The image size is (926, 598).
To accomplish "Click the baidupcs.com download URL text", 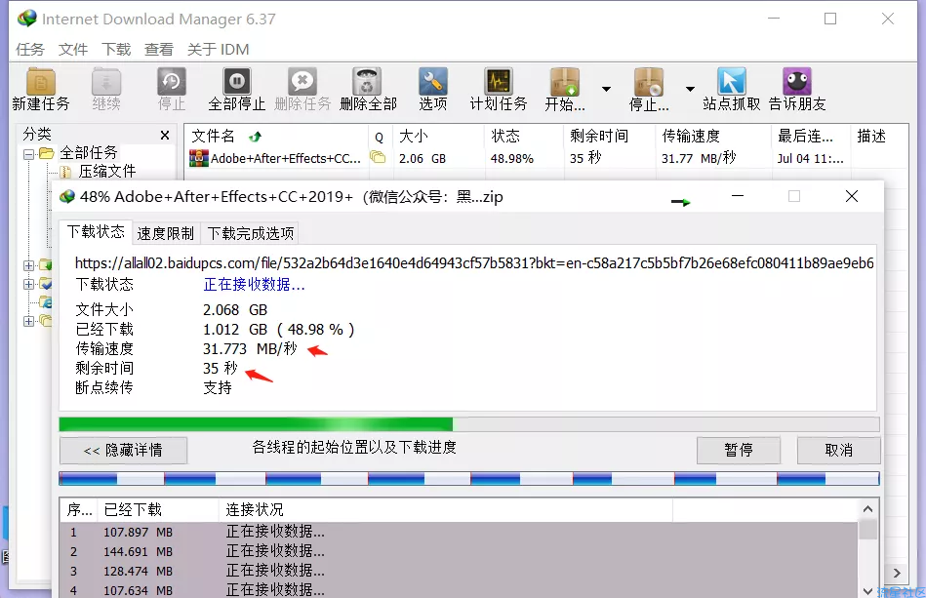I will pyautogui.click(x=474, y=263).
